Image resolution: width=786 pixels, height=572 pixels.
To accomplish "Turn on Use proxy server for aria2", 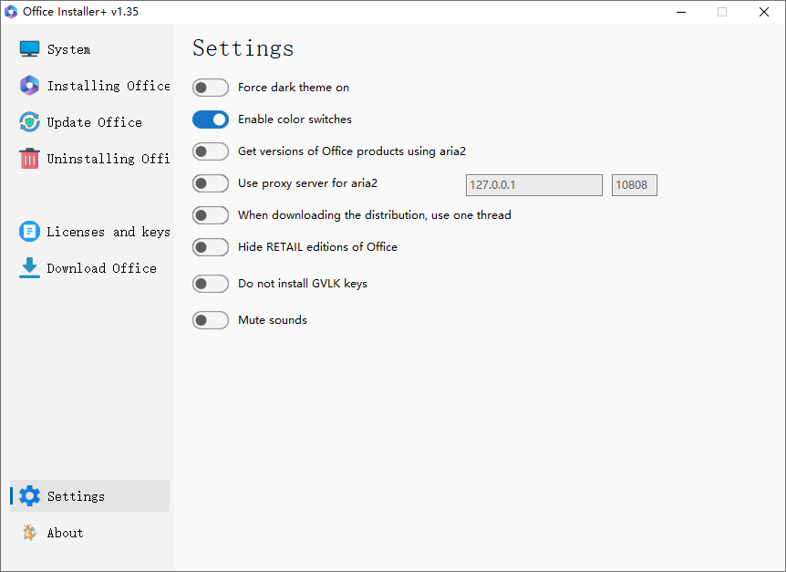I will (211, 183).
